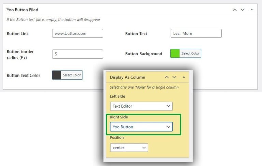The height and width of the screenshot is (166, 262).
Task: Move Display As Column panel down
Action: (x=174, y=77)
